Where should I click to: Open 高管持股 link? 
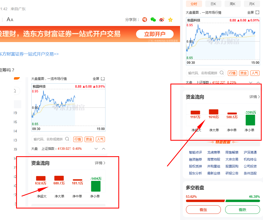214,159
